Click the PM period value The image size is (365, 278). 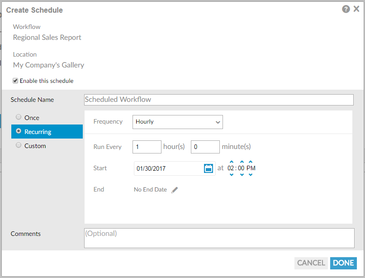[x=251, y=168]
